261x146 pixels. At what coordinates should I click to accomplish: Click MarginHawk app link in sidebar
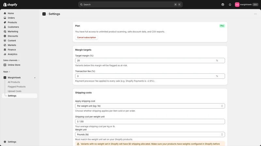click(x=14, y=78)
